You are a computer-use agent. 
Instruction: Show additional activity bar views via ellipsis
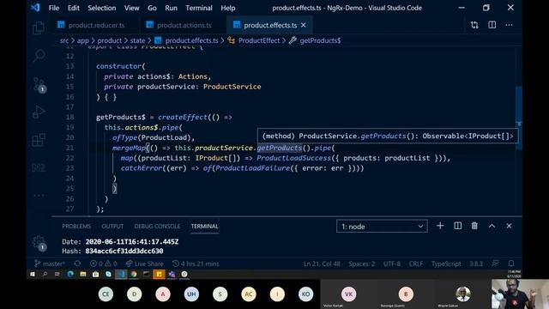(x=39, y=196)
